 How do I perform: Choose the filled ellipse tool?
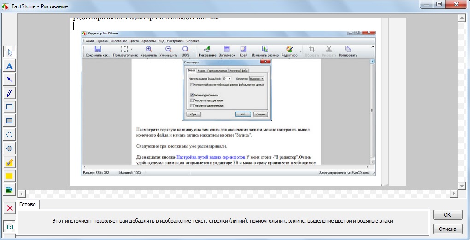(x=10, y=149)
